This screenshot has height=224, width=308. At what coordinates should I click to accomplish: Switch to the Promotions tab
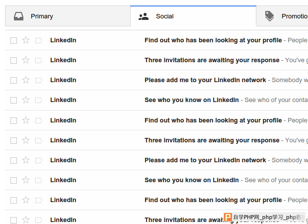coord(282,16)
